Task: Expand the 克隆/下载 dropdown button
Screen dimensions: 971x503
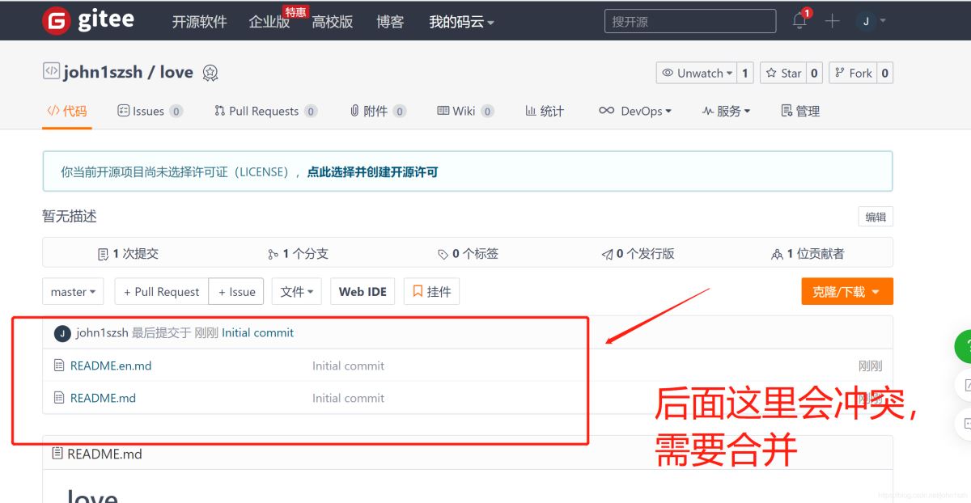Action: [847, 292]
